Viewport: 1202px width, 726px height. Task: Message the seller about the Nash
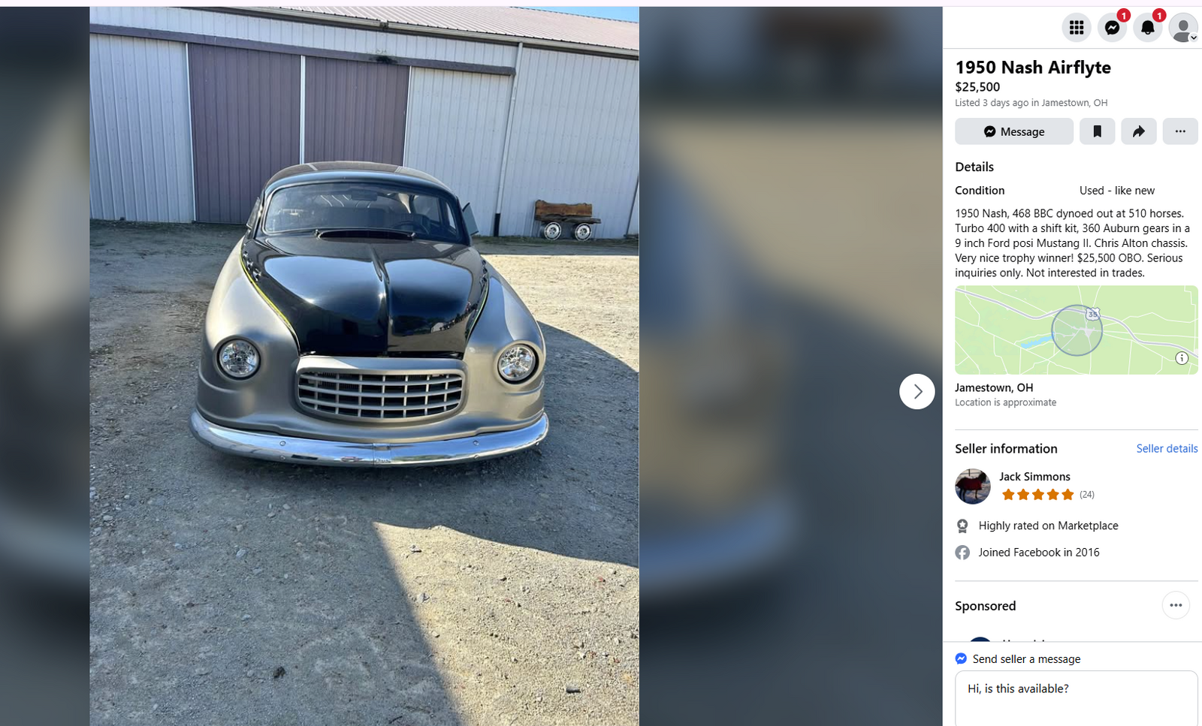[1014, 131]
